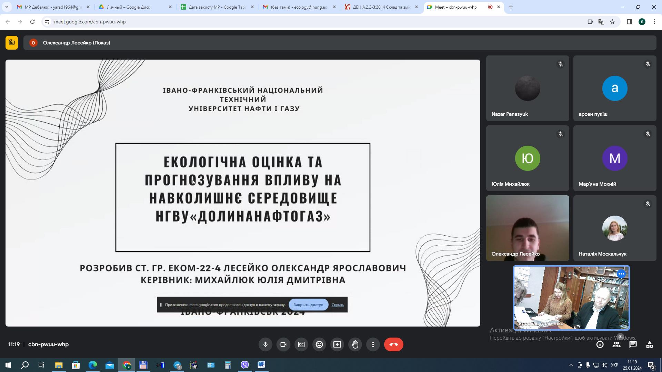Screen dimensions: 662x372
Task: Open the volume control in system tray
Action: (604, 365)
